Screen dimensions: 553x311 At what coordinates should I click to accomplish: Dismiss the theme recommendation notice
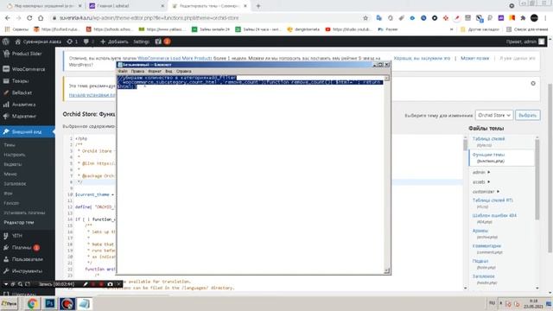[533, 83]
